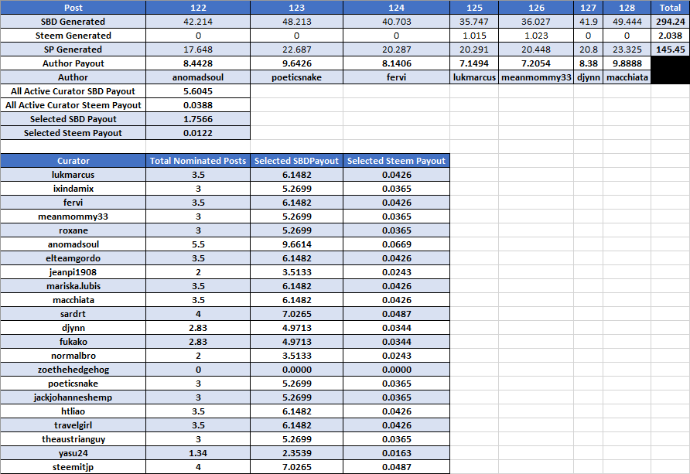Click the value 0.0122
This screenshot has width=690, height=474.
coord(198,133)
